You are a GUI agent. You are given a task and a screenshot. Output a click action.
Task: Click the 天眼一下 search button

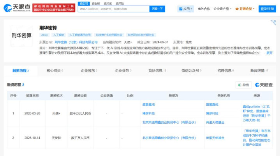click(x=157, y=9)
